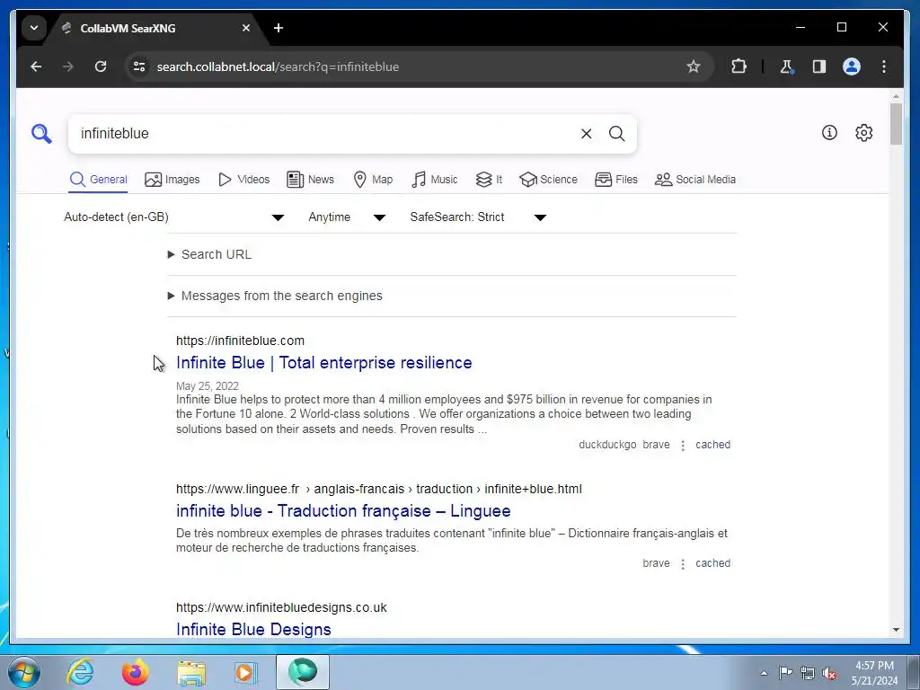Open cached version of infiniteblue.com result

(712, 445)
